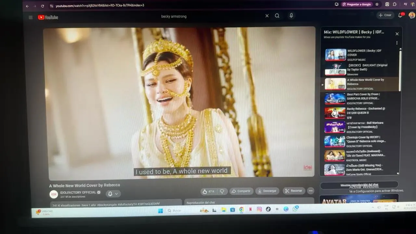Open media controls in browser toolbar
Screen dimensions: 416x234
point(405,4)
